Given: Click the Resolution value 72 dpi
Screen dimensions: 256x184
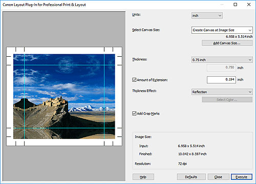Looking at the screenshot, I should click(x=182, y=164).
